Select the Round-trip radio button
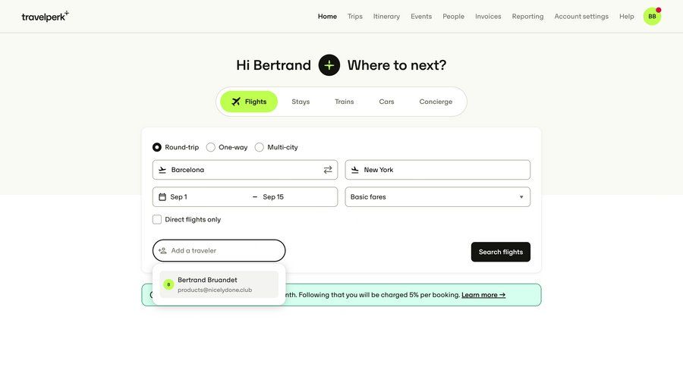683x367 pixels. tap(157, 147)
